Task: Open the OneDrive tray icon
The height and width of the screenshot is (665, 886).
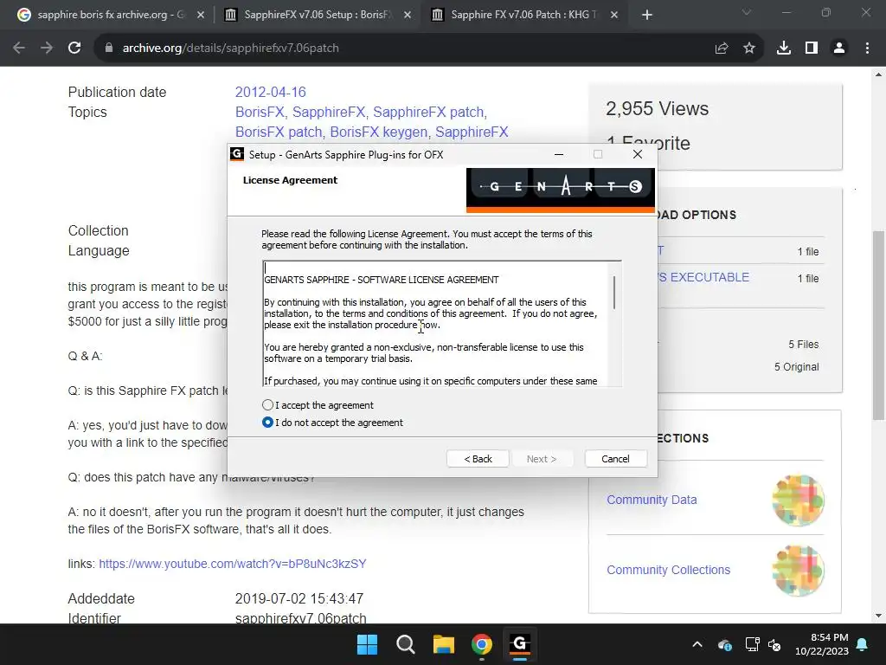Action: coord(725,644)
